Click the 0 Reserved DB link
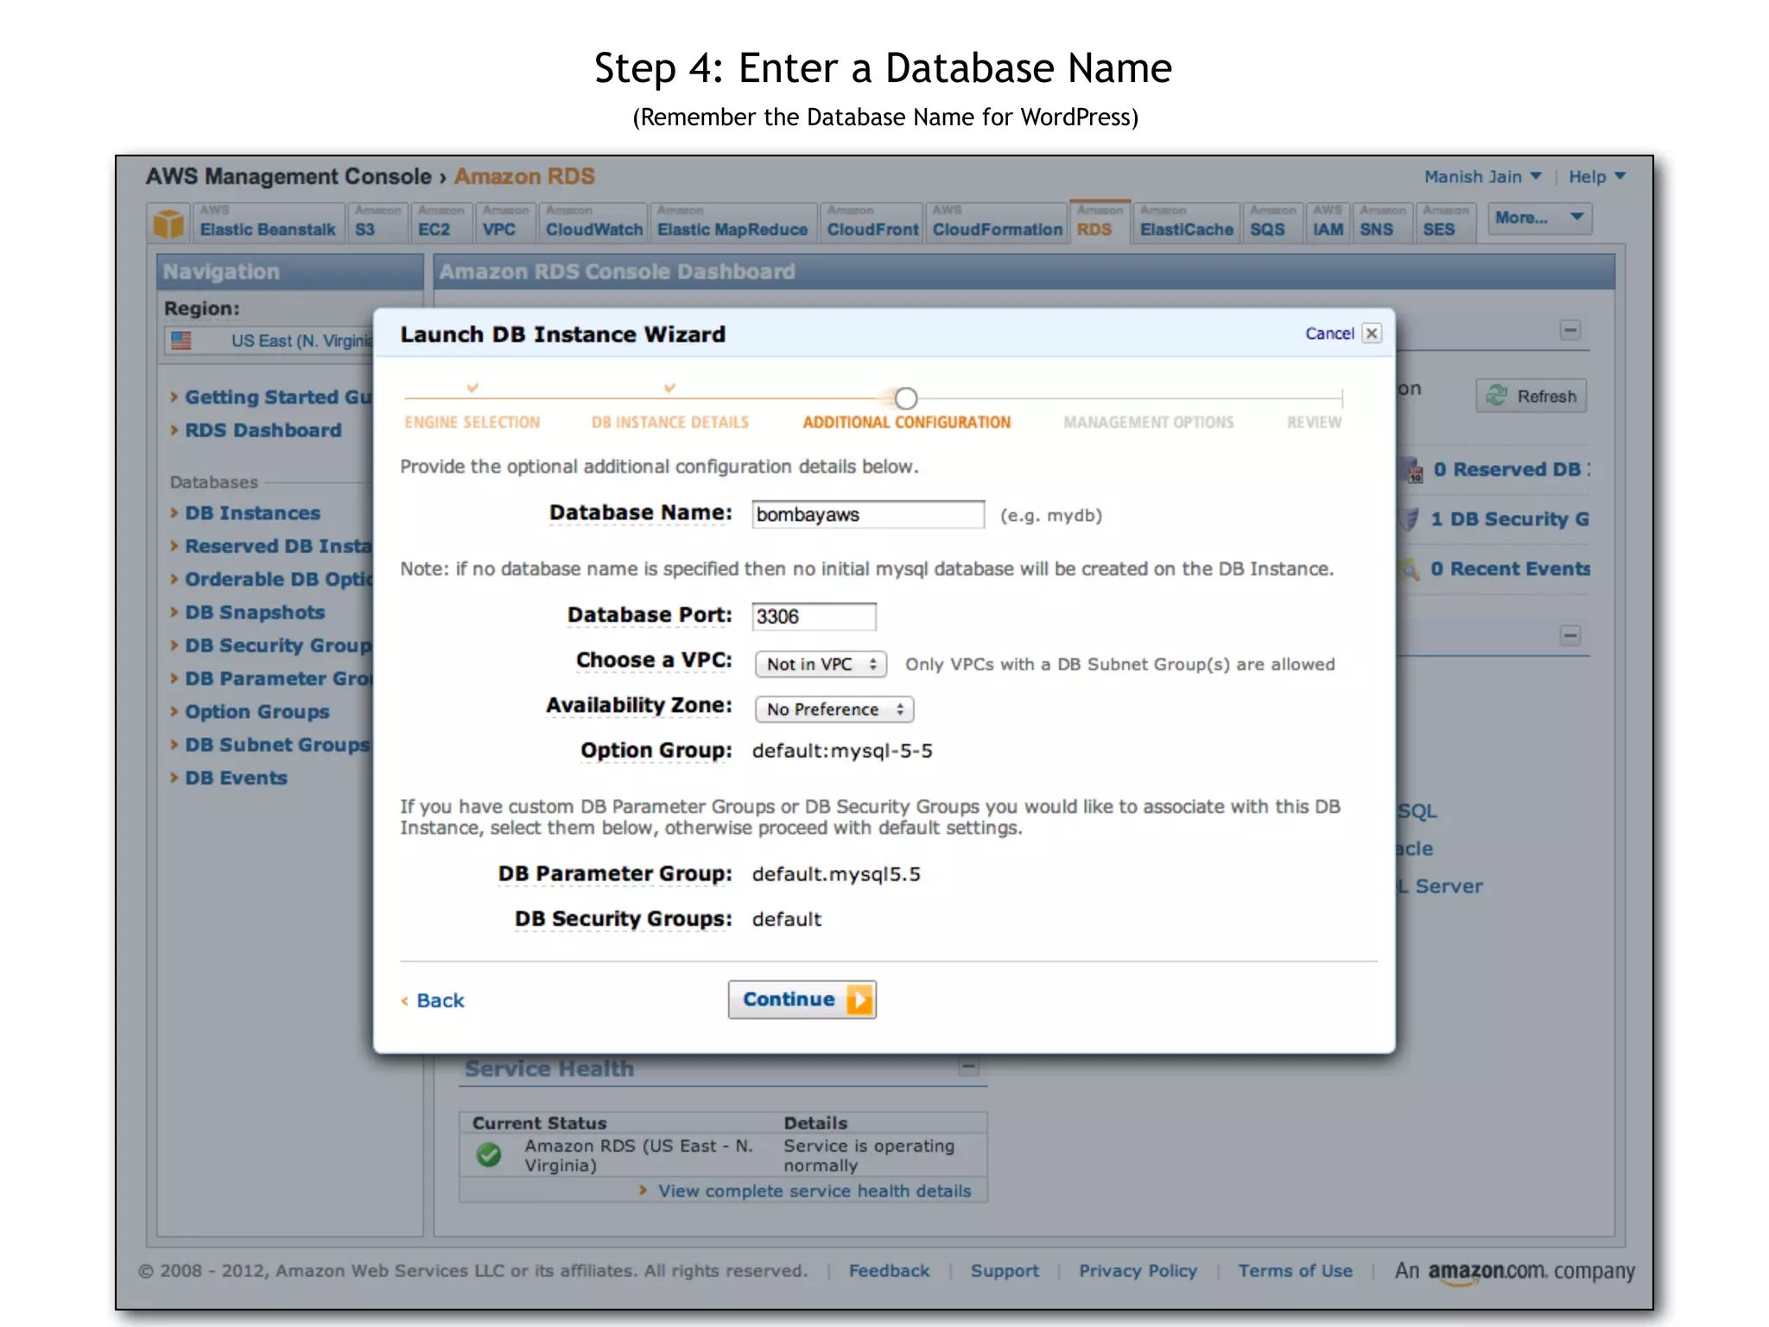1769x1327 pixels. coord(1511,469)
